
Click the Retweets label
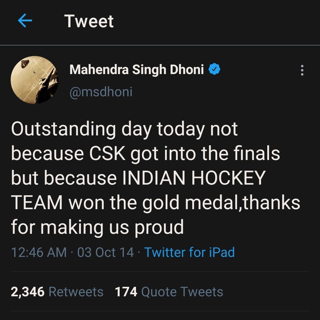click(76, 292)
